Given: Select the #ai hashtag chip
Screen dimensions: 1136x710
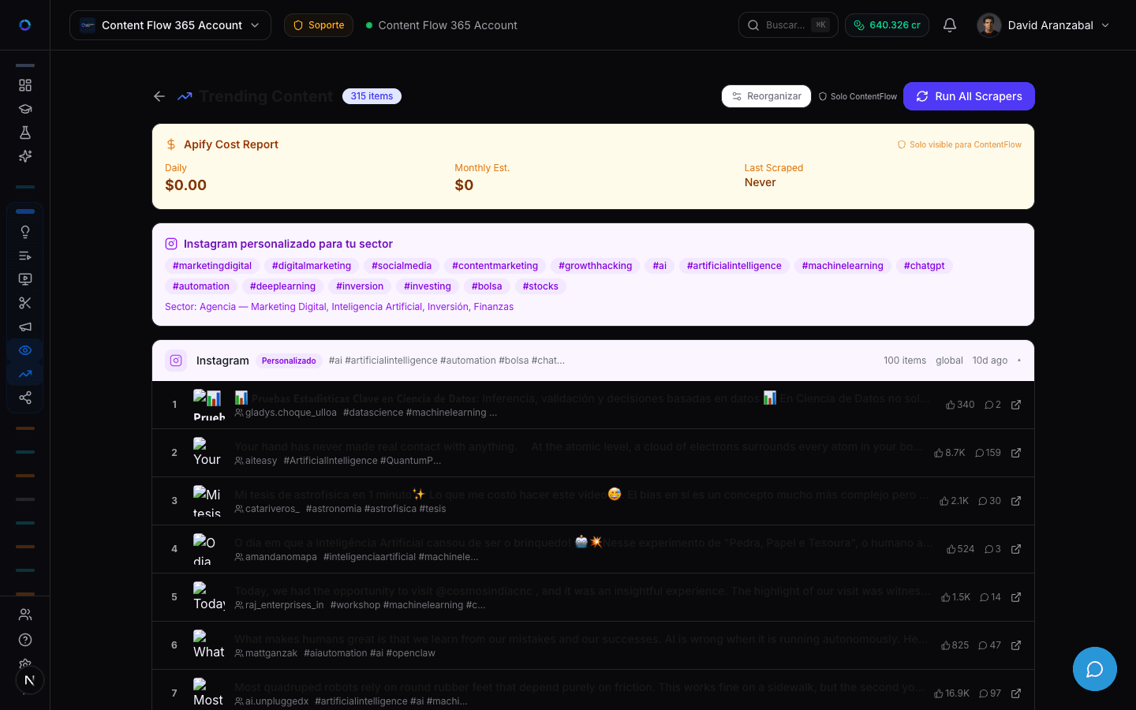Looking at the screenshot, I should click(660, 266).
